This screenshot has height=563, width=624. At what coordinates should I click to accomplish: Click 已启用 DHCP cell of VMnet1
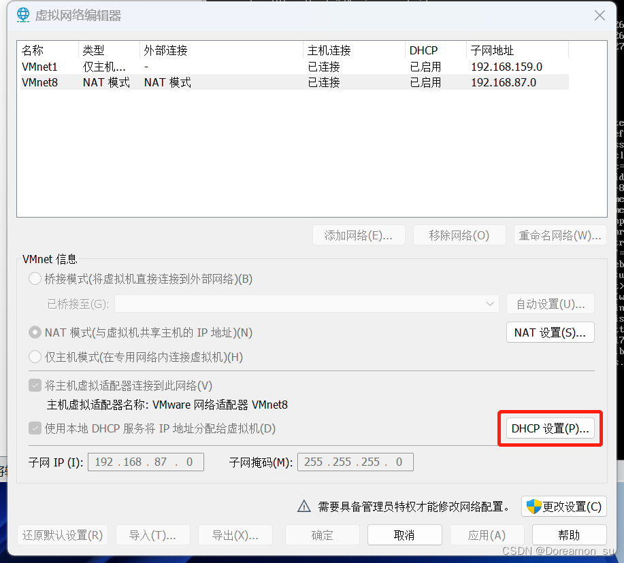[x=425, y=67]
